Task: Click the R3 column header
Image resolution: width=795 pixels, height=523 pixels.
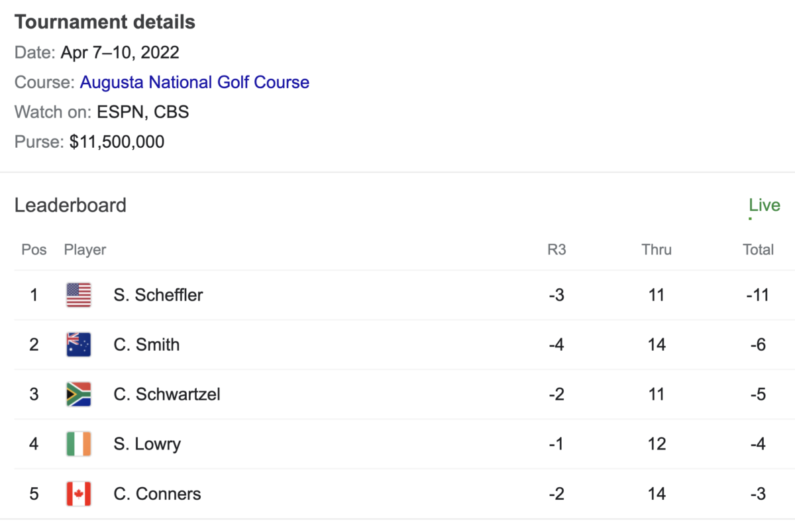Action: point(556,250)
